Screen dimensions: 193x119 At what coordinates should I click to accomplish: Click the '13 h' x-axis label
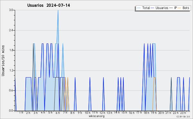(x=110, y=113)
